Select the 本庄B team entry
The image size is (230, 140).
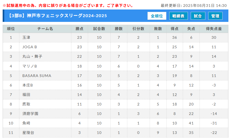[28, 85]
